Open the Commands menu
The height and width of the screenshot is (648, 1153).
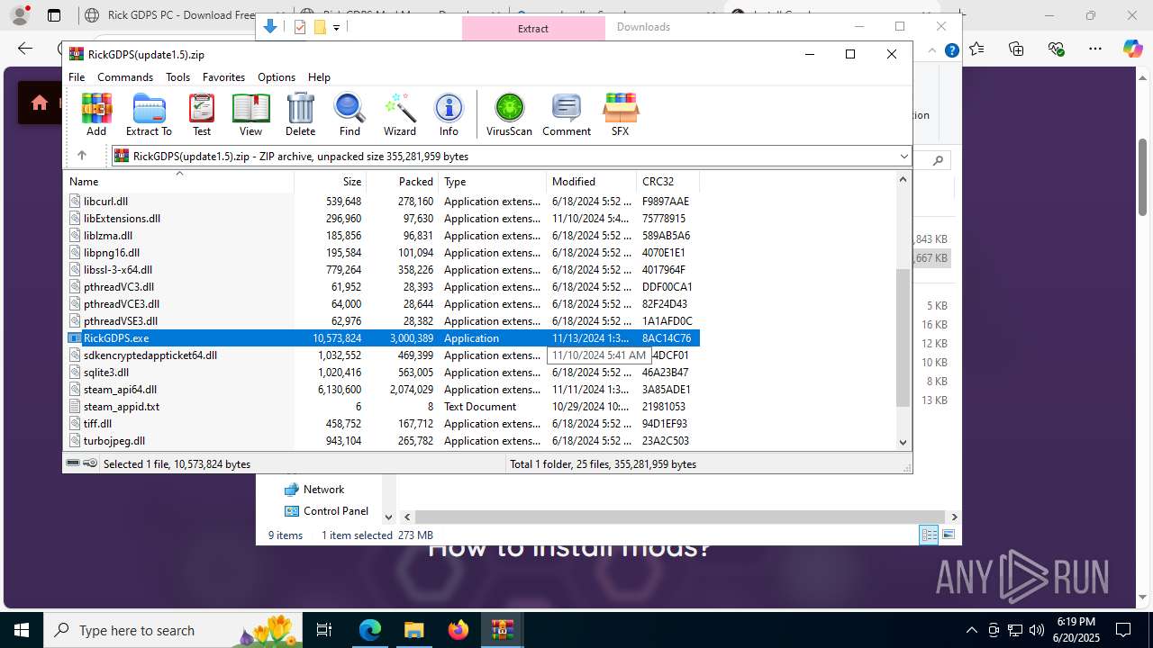pyautogui.click(x=125, y=77)
